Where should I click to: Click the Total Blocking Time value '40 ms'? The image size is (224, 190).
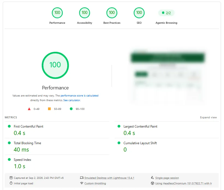21,150
